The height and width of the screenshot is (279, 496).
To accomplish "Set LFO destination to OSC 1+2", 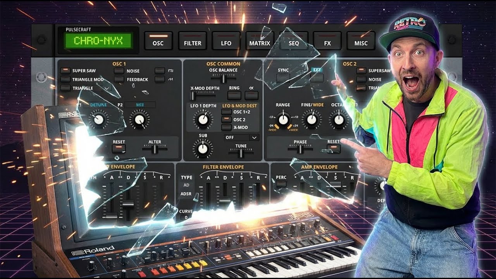I will pyautogui.click(x=226, y=112).
